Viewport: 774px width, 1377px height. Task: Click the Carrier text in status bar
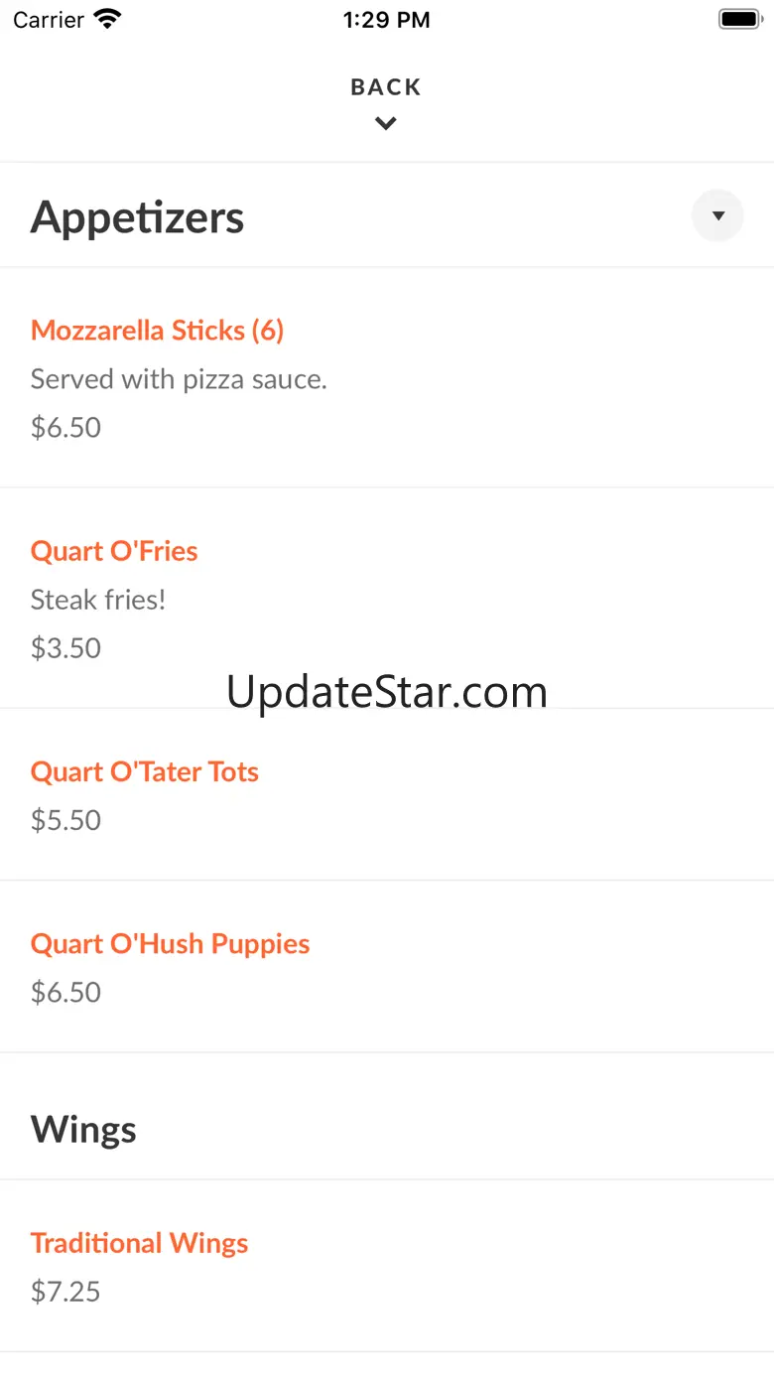(x=49, y=20)
